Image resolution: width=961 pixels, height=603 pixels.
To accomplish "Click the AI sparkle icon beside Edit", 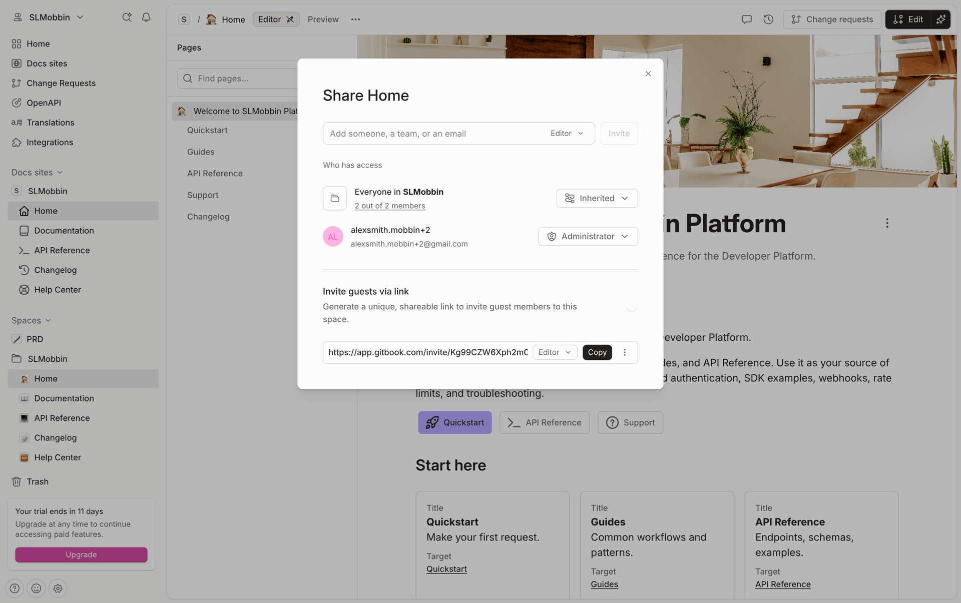I will (x=941, y=20).
